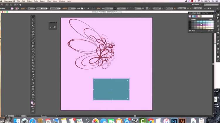Open Adobe Illustrator from the Dock
220x123 pixels.
(182, 121)
